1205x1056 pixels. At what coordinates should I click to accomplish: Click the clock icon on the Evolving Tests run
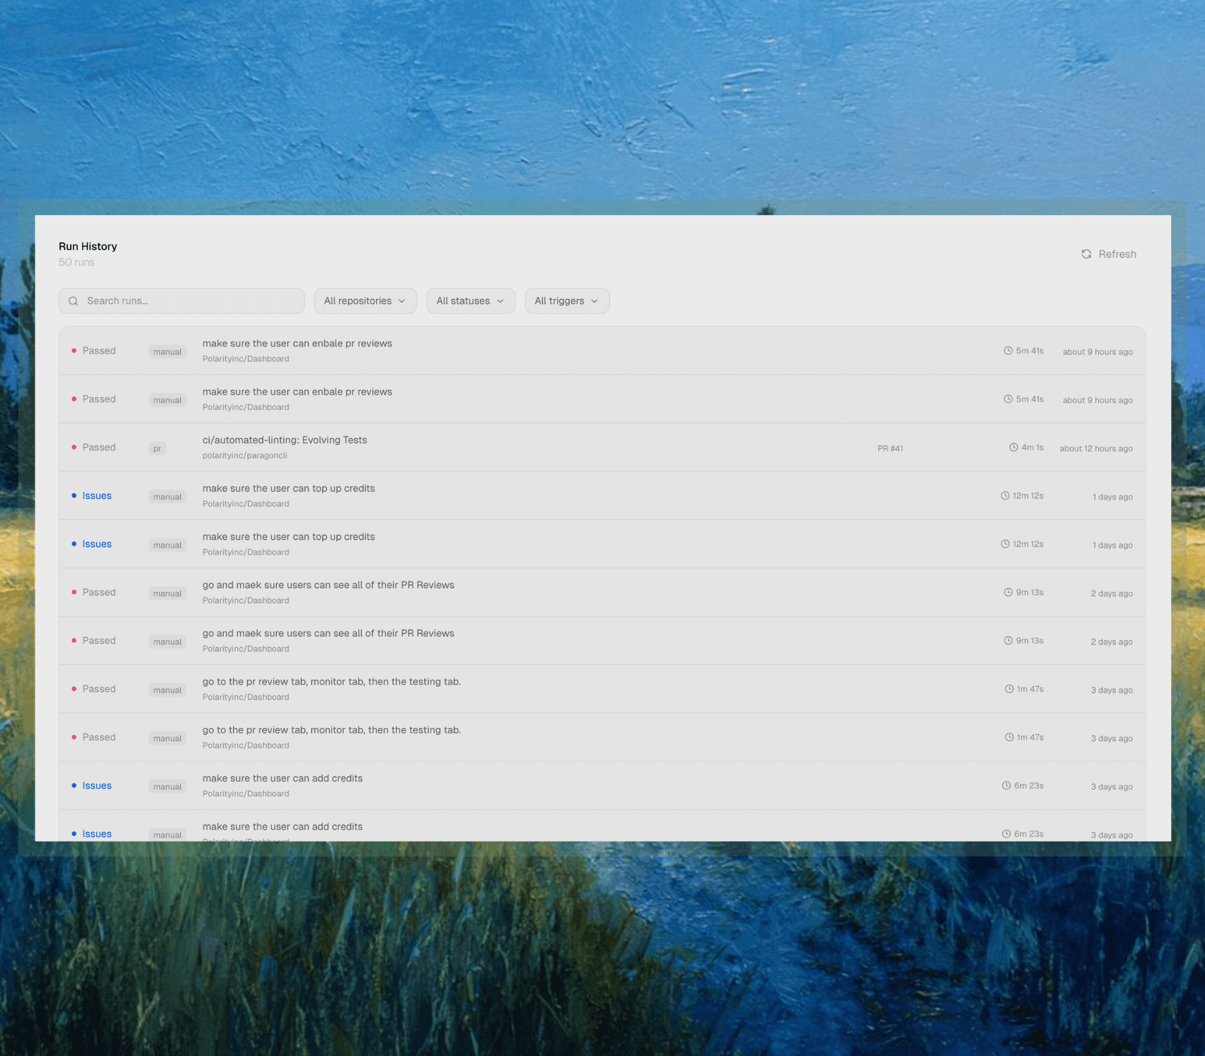click(x=1014, y=447)
